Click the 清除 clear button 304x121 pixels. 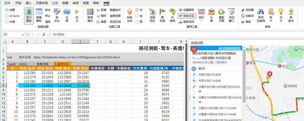tap(48, 21)
